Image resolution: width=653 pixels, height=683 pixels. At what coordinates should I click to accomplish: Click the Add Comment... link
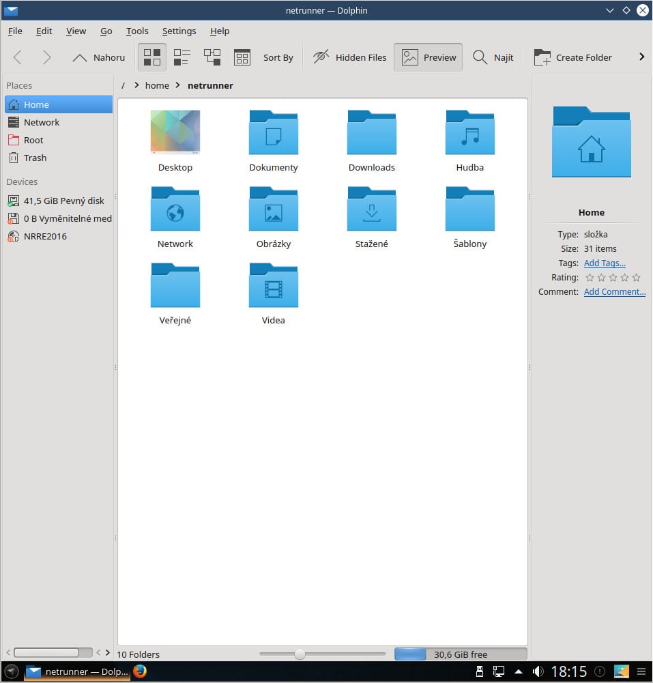[615, 292]
